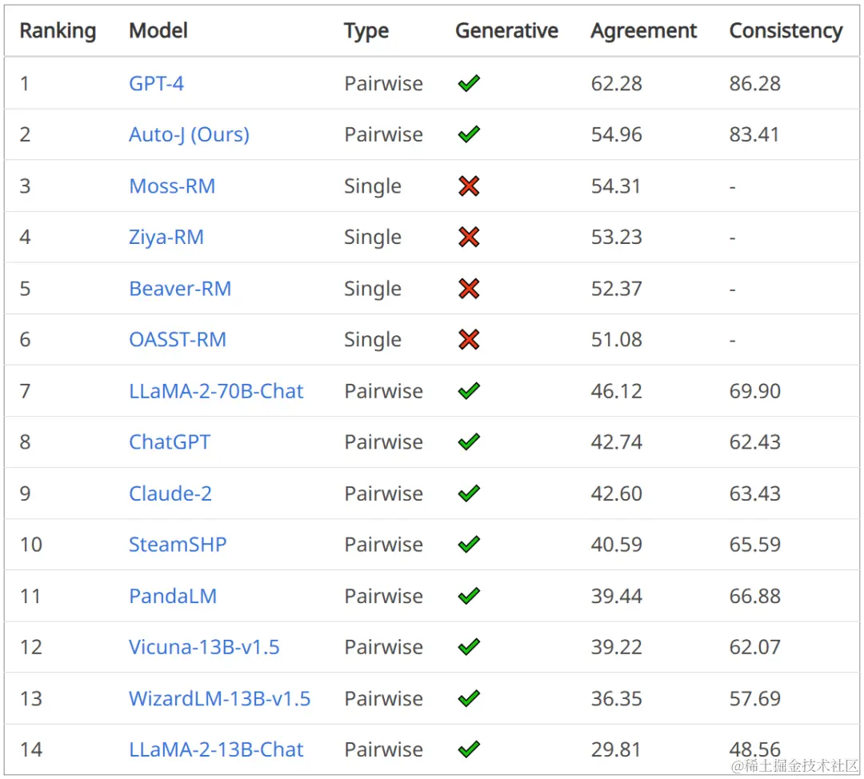Follow the Ziya-RM link
The width and height of the screenshot is (864, 779).
pyautogui.click(x=166, y=238)
